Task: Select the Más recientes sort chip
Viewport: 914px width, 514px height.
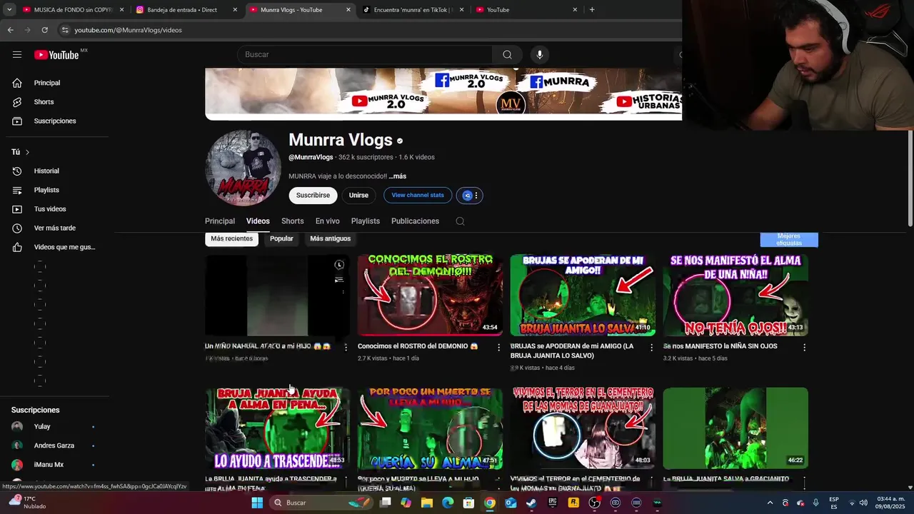Action: [231, 238]
